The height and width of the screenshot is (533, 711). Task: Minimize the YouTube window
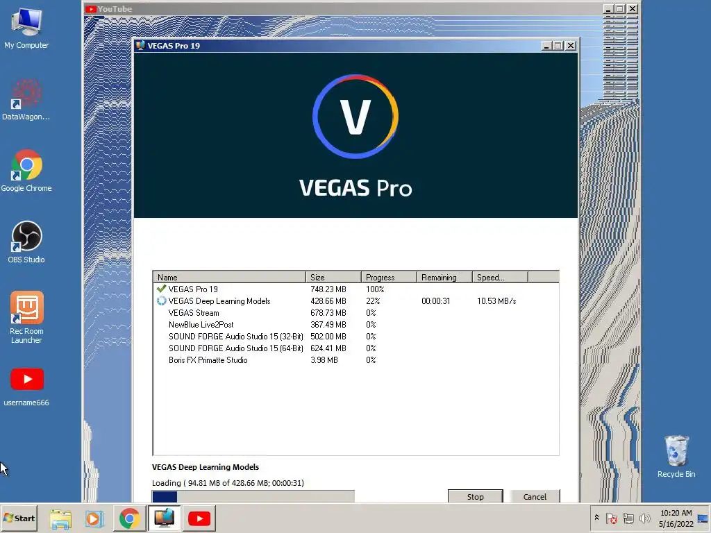(608, 8)
